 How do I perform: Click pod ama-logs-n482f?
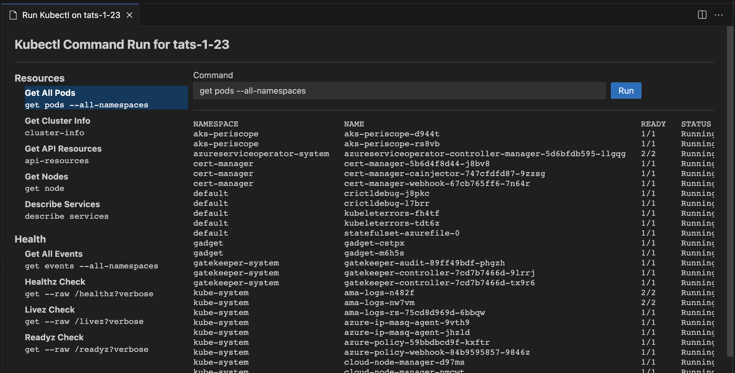[x=379, y=293]
